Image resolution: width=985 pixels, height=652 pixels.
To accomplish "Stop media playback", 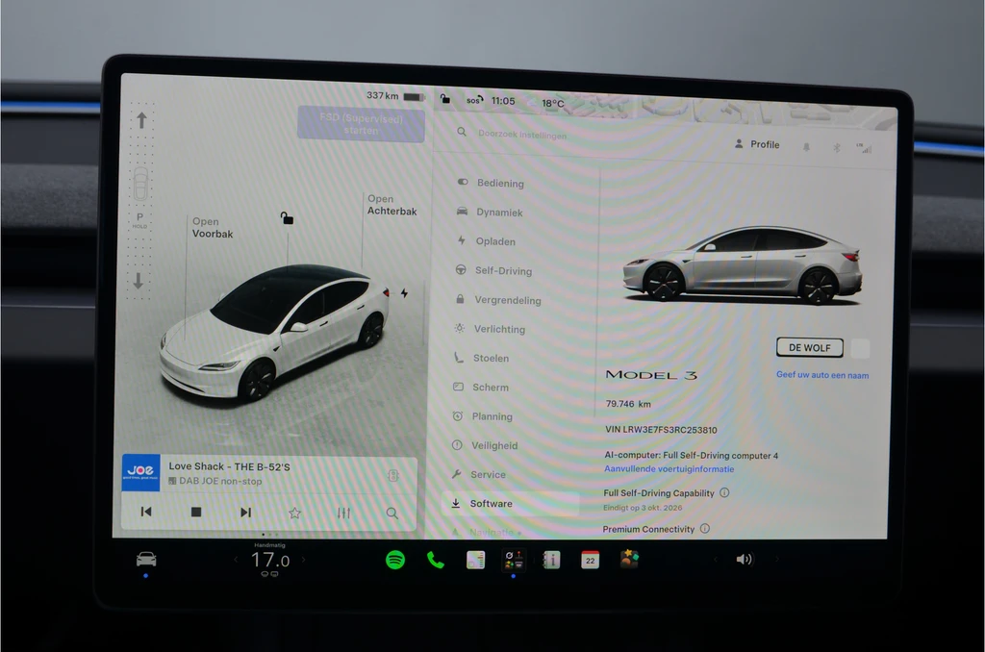I will point(196,513).
